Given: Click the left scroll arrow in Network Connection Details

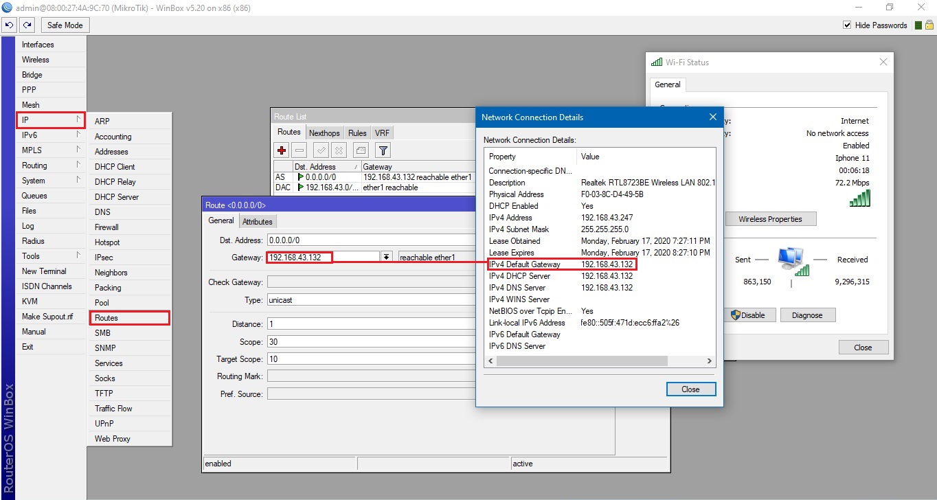Looking at the screenshot, I should [490, 361].
